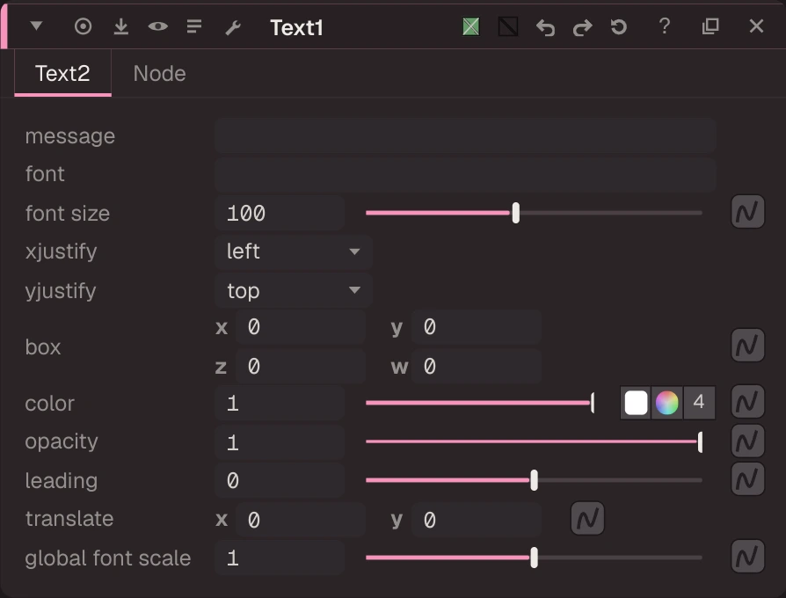Viewport: 786px width, 598px height.
Task: Click the Text1 node name title
Action: coord(296,27)
